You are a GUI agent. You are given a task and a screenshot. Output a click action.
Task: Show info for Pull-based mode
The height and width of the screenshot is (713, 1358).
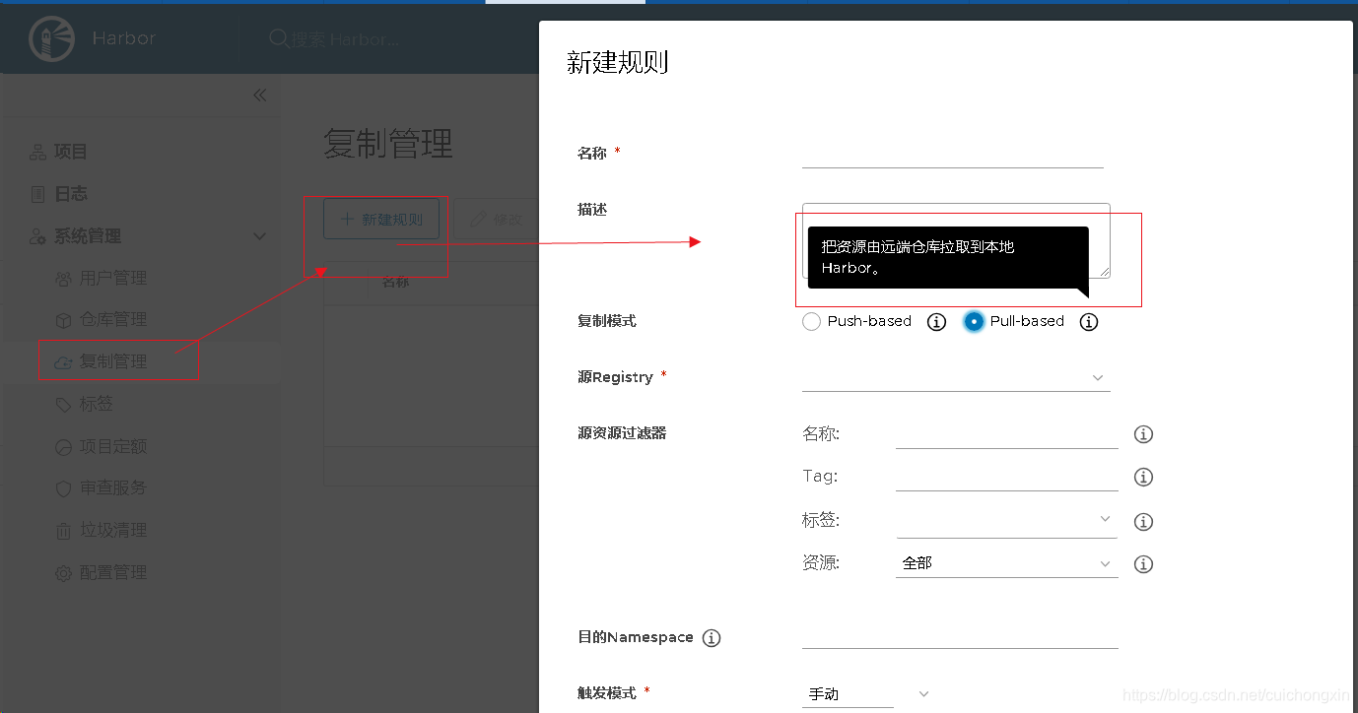1089,322
